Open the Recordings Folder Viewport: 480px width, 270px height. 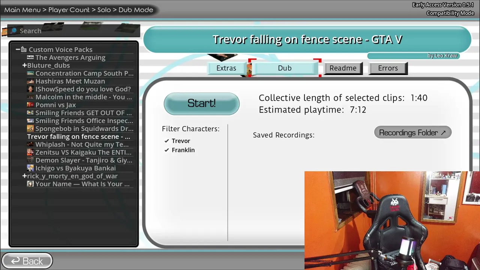click(412, 133)
